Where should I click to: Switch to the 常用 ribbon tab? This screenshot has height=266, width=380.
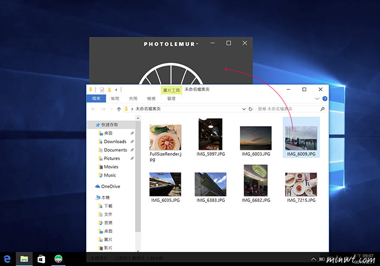pos(115,98)
